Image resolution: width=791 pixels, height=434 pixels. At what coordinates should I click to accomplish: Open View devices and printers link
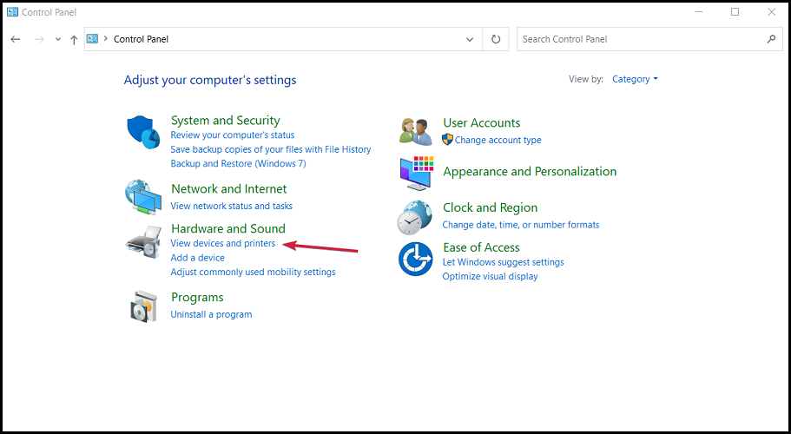(x=223, y=243)
